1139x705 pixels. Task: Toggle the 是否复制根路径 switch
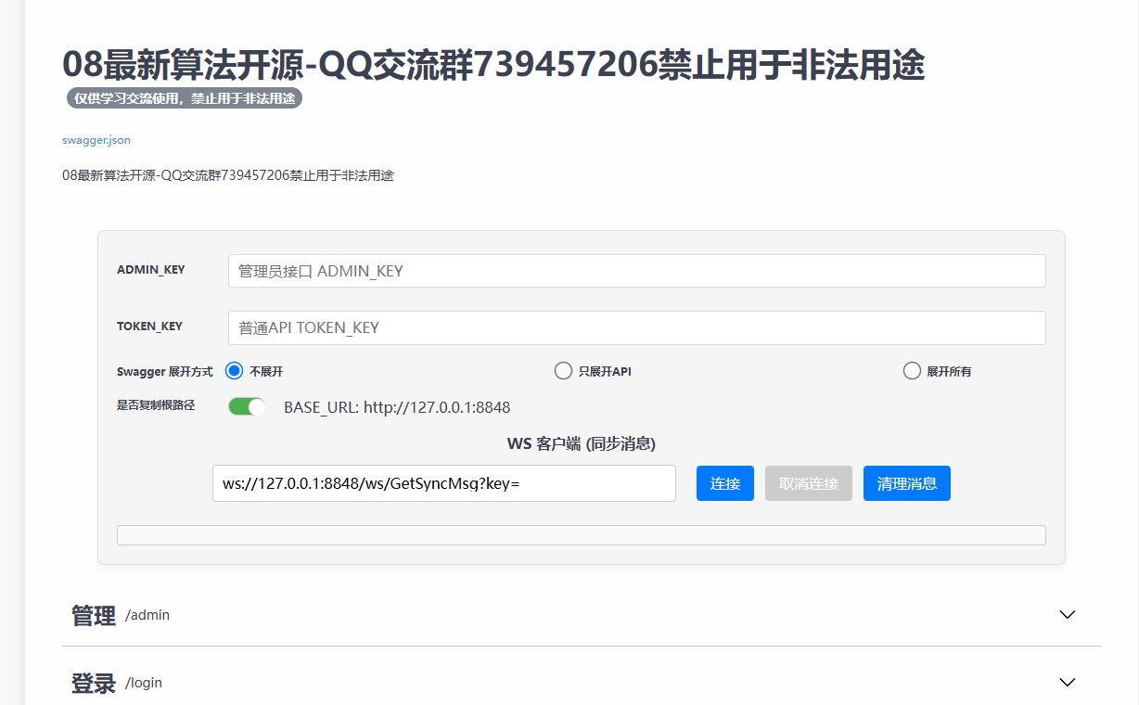pyautogui.click(x=248, y=406)
